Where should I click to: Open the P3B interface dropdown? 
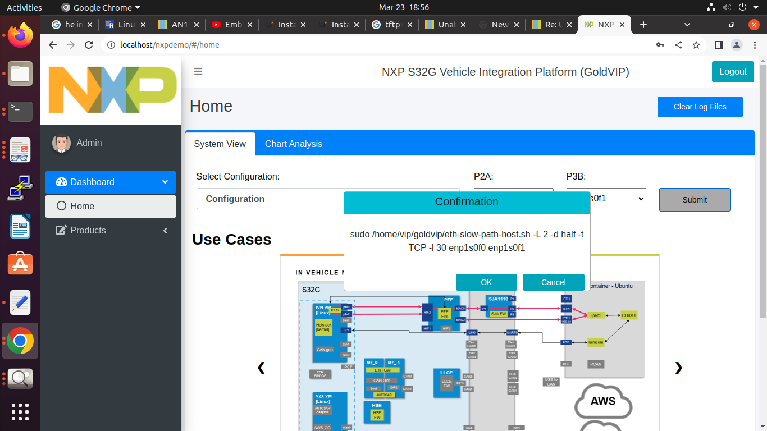point(606,199)
